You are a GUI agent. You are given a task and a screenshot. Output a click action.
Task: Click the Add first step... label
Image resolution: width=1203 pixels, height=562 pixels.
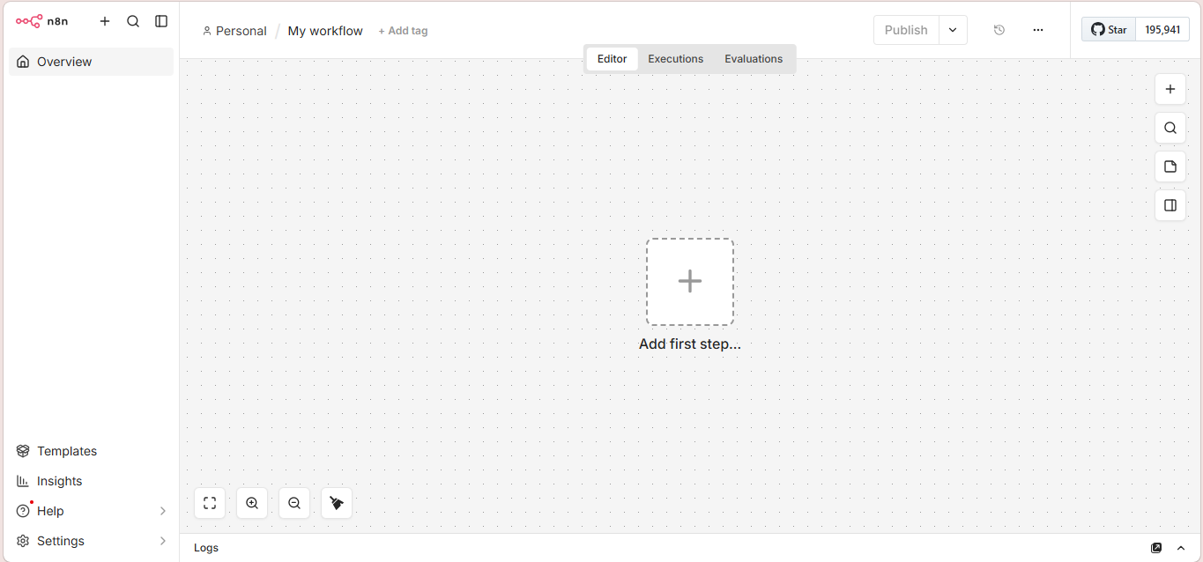(690, 344)
